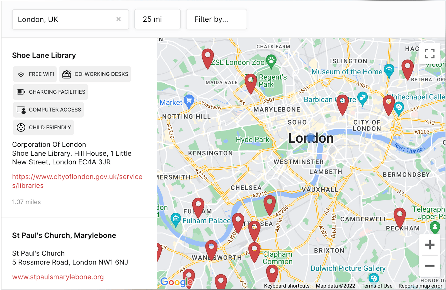
Task: Select the Fulham Palace museum marker
Action: click(x=176, y=219)
